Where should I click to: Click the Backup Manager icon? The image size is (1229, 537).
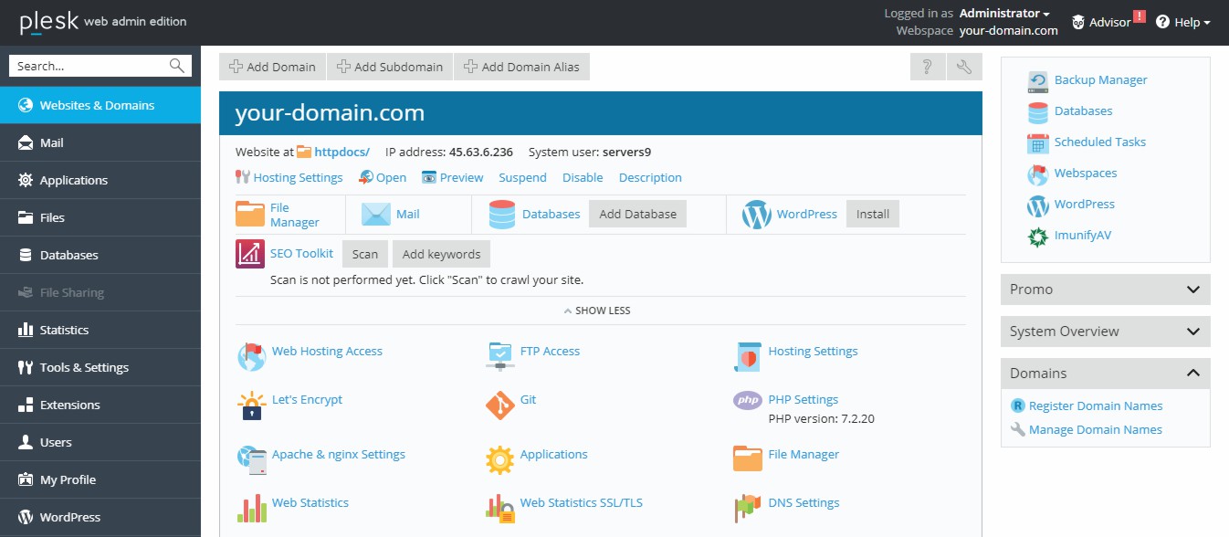(x=1038, y=80)
